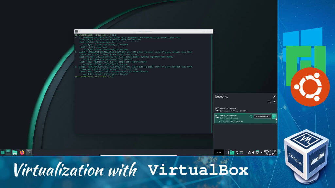335x188 pixels.
Task: Click the search icon in the Networks panel
Action: click(270, 102)
